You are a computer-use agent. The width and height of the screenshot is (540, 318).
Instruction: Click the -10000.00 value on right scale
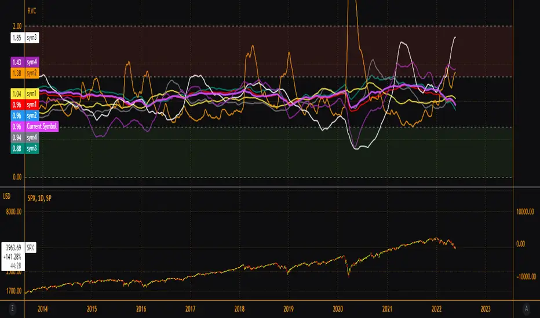coord(526,276)
